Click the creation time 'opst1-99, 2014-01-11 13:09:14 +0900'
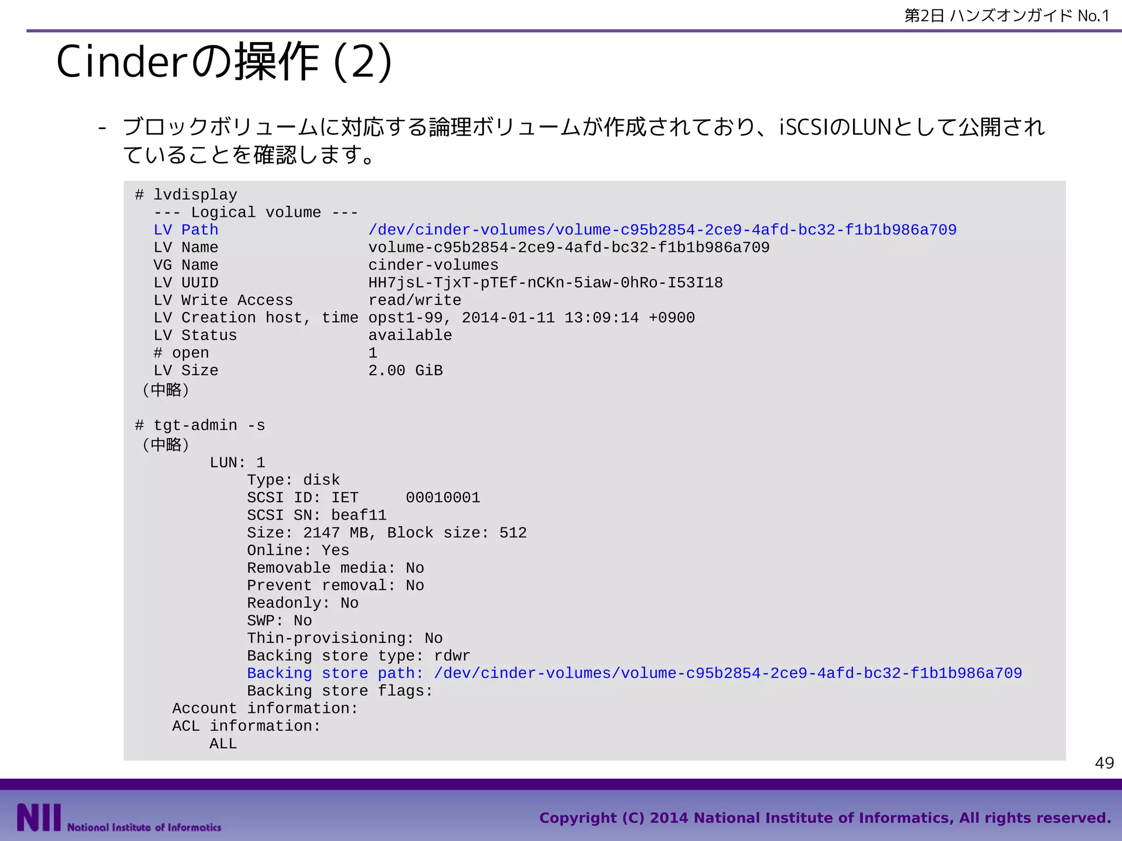1122x841 pixels. [x=531, y=318]
